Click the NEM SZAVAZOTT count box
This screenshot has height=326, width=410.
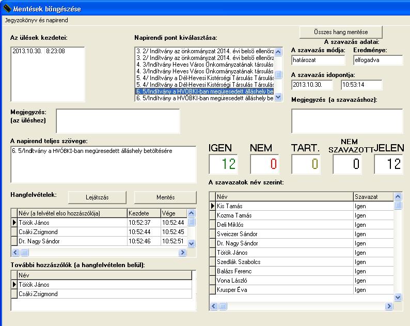coord(347,164)
